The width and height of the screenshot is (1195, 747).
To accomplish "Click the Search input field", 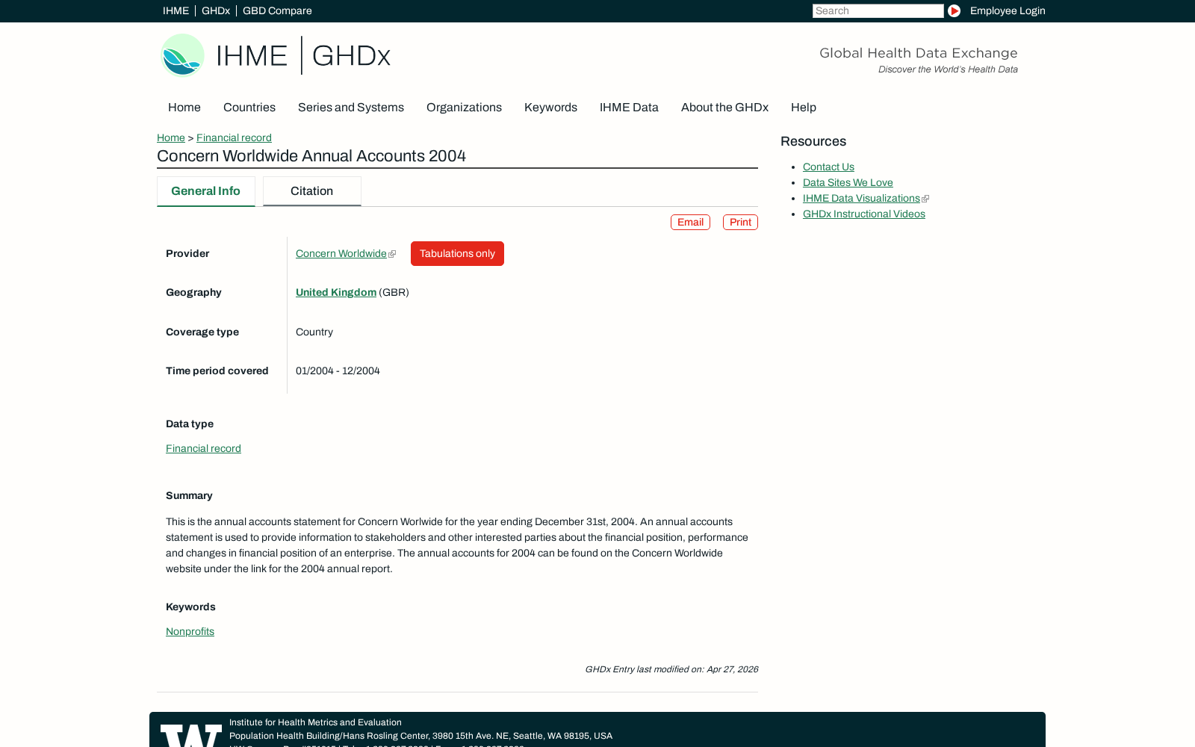I will click(x=878, y=10).
